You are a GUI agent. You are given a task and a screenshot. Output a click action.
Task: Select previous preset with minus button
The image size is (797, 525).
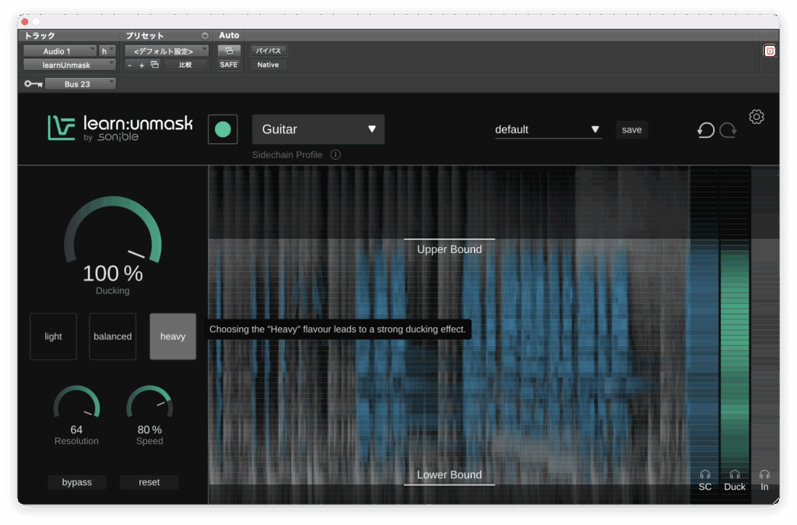(x=130, y=65)
